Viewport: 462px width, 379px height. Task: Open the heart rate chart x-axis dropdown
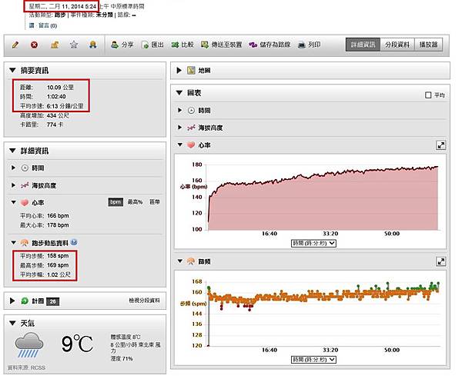(313, 244)
